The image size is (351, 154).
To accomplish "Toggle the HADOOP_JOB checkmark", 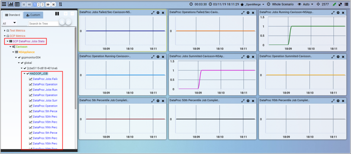I will 27,74.
